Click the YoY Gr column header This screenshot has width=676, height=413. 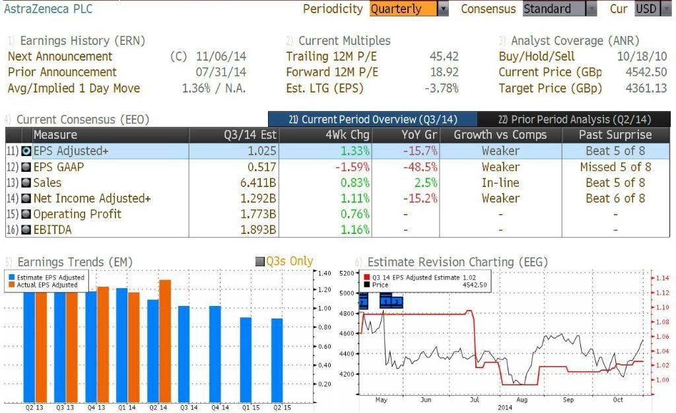click(x=406, y=135)
